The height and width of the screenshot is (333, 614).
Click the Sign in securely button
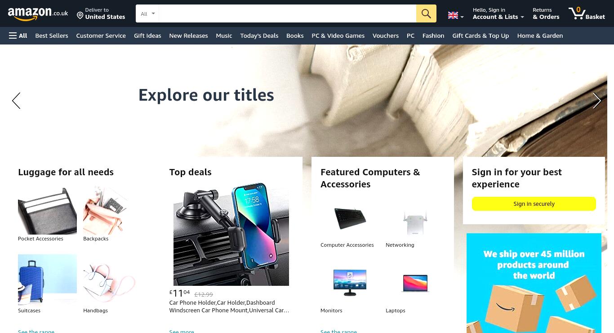tap(534, 204)
